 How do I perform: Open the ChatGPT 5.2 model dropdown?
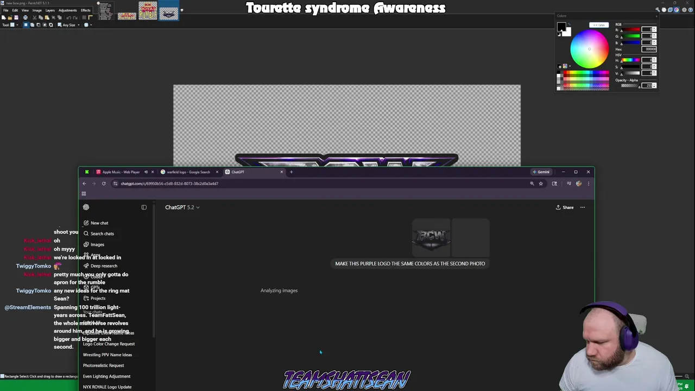182,207
